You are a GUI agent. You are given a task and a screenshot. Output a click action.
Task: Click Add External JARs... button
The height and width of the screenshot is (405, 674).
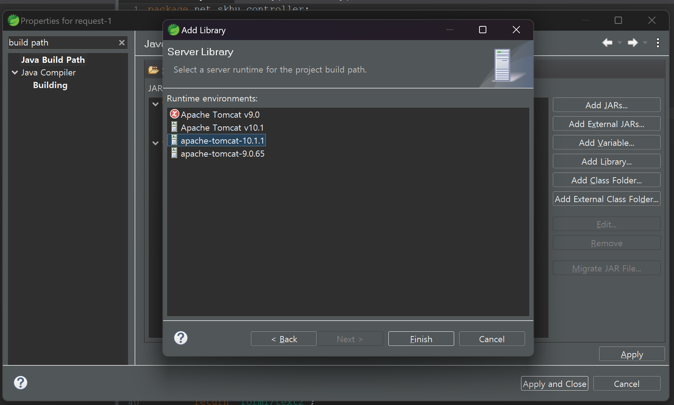[607, 124]
